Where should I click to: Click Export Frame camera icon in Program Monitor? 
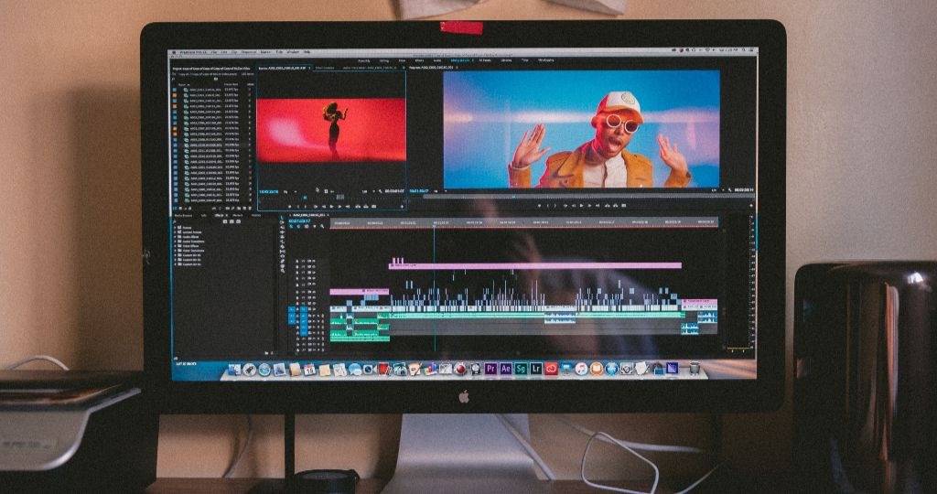pyautogui.click(x=624, y=206)
